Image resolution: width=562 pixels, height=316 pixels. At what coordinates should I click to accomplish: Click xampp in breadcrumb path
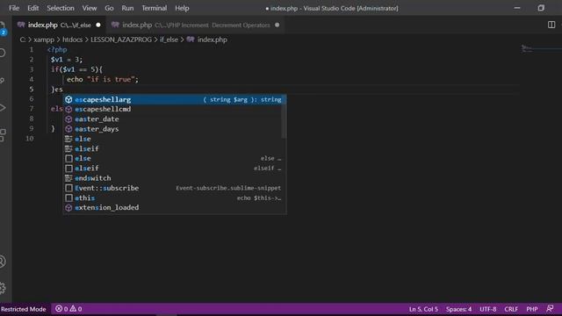(44, 39)
